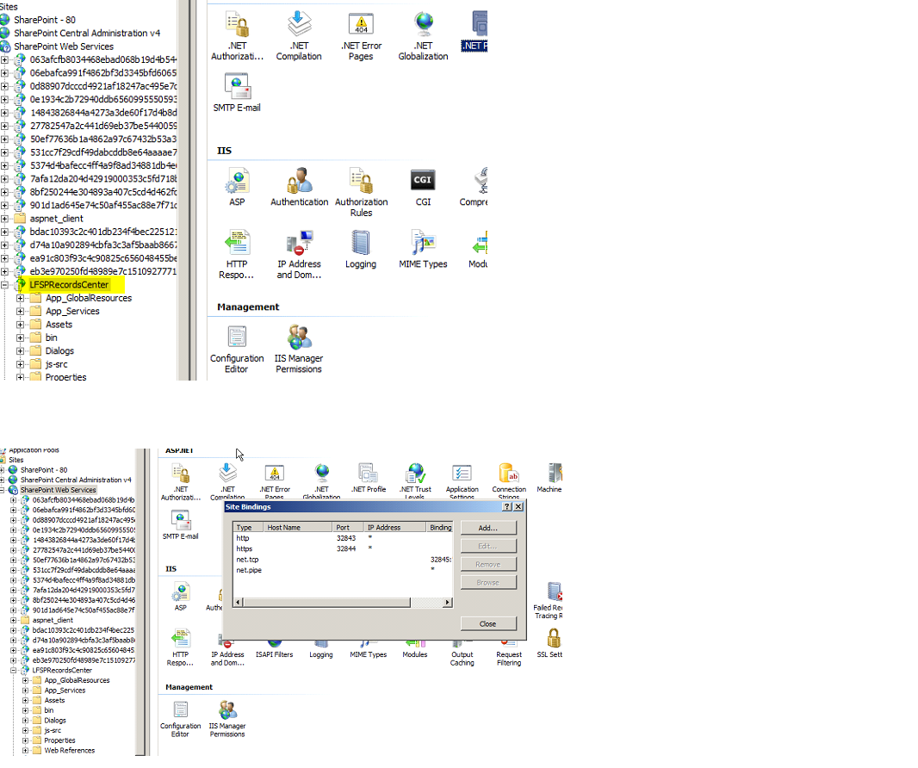Expand SharePoint - 80 site in lower tree
This screenshot has height=768, width=918.
coord(3,470)
